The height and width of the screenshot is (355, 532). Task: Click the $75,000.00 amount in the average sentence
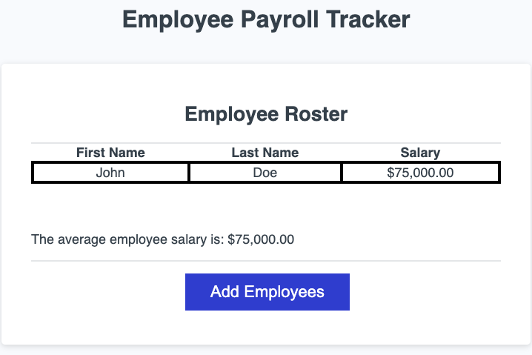(261, 239)
